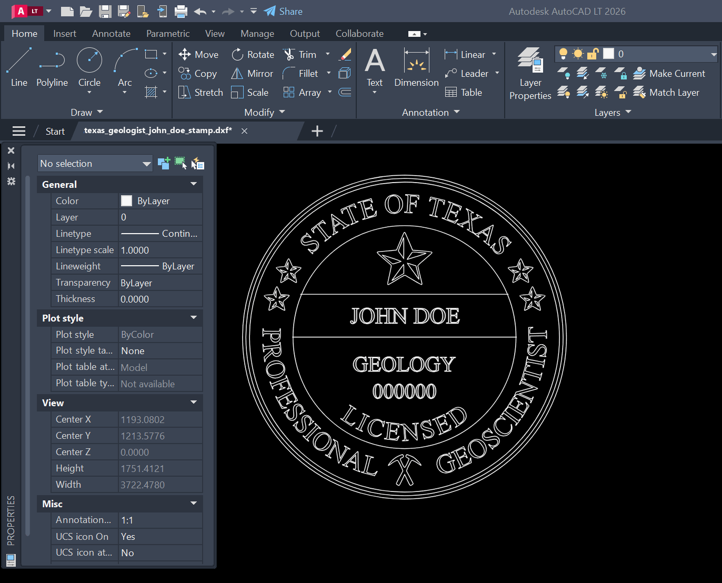Viewport: 722px width, 583px height.
Task: Insert a Table from Annotation panel
Action: pyautogui.click(x=464, y=92)
